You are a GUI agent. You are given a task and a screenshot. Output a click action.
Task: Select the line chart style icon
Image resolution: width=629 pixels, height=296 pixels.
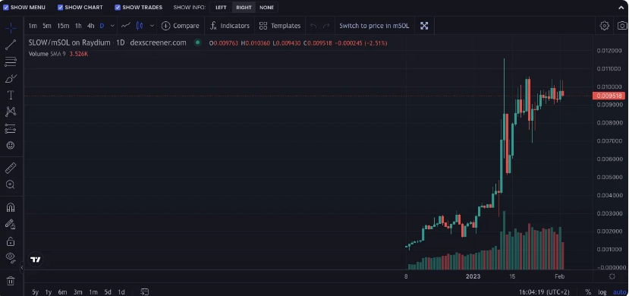click(125, 26)
